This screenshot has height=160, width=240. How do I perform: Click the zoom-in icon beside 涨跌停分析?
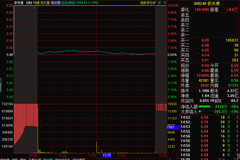tap(159, 2)
